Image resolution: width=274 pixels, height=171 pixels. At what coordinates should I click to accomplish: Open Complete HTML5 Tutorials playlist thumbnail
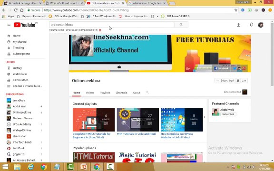tap(94, 120)
